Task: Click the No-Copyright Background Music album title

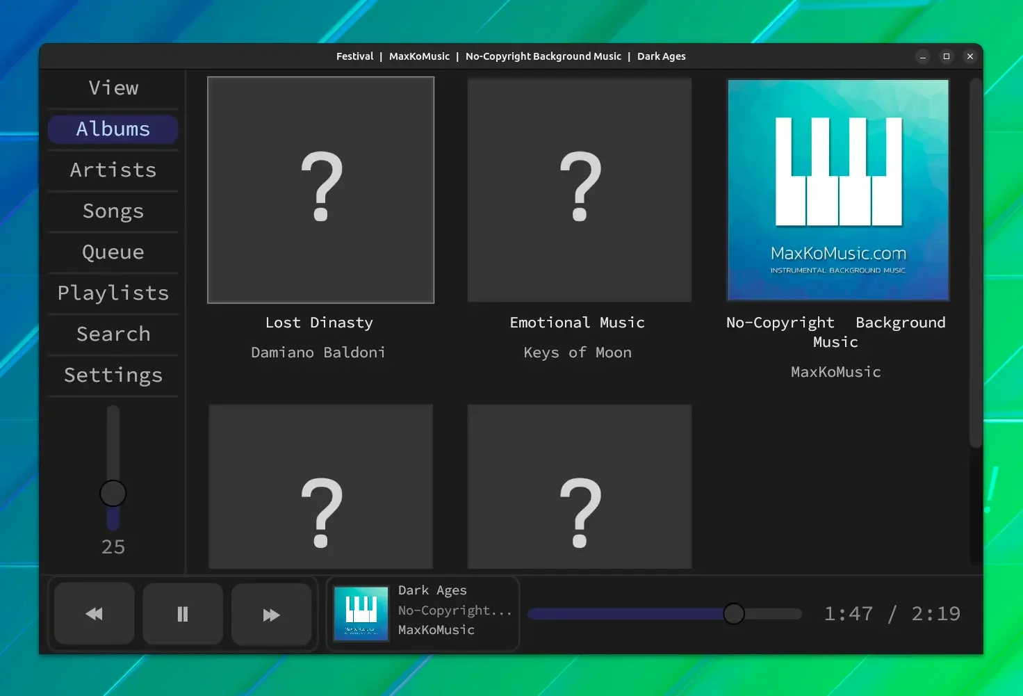Action: pyautogui.click(x=836, y=332)
